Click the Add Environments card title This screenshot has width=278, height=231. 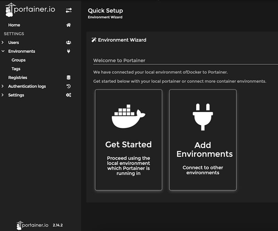204,150
